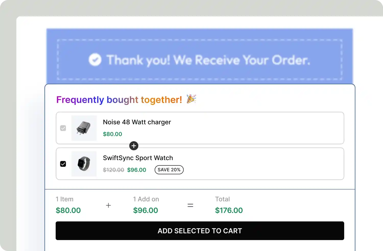Click the strikethrough $120.00 original price
The width and height of the screenshot is (383, 251).
(x=113, y=170)
